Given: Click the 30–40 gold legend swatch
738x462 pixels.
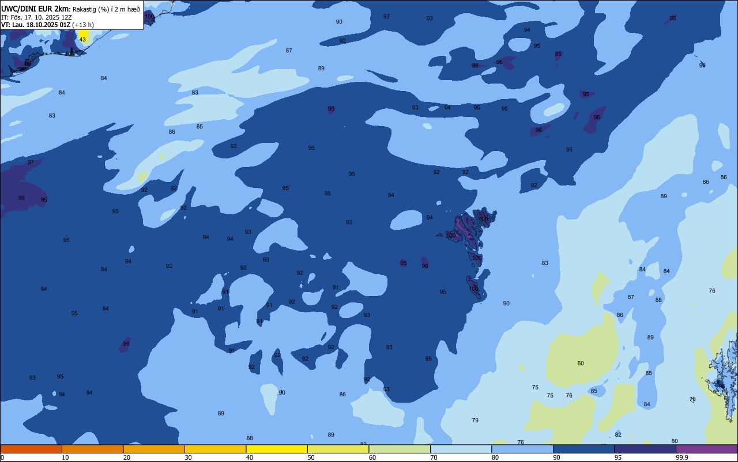Looking at the screenshot, I should pyautogui.click(x=215, y=449).
